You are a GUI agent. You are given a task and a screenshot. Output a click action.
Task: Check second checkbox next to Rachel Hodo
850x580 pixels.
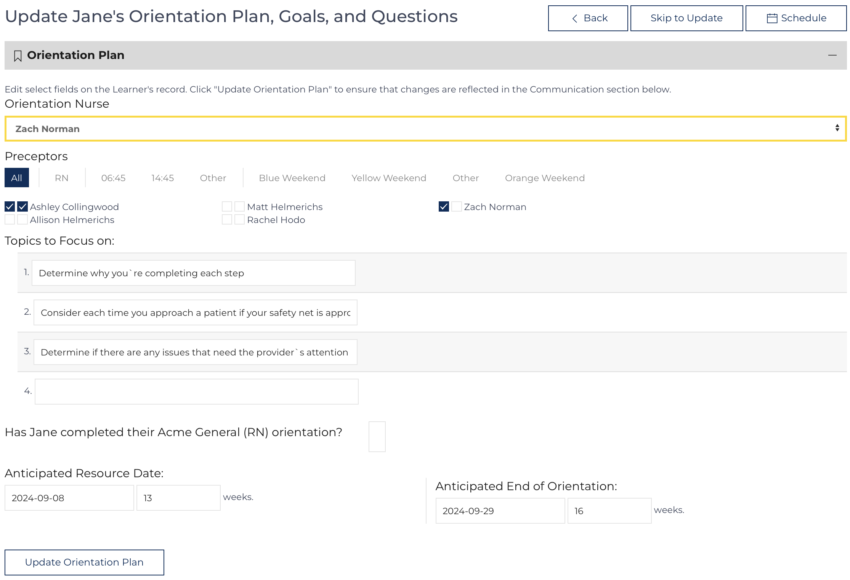(x=240, y=220)
